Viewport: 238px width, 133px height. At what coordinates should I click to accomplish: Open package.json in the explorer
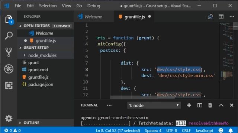tap(45, 85)
